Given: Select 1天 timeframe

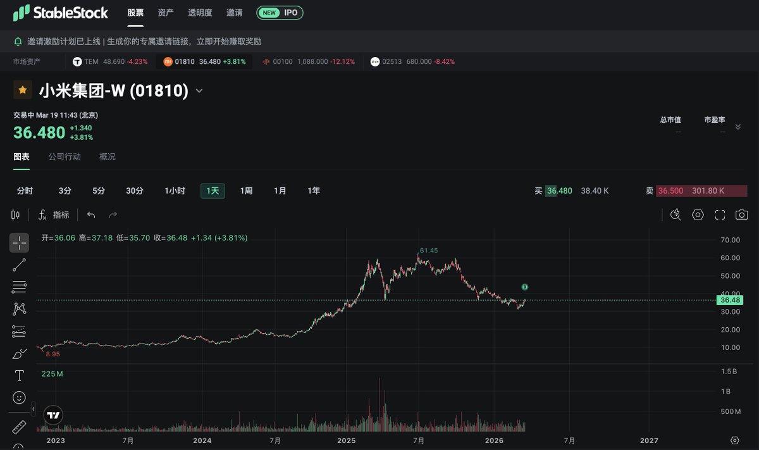Looking at the screenshot, I should pos(213,191).
